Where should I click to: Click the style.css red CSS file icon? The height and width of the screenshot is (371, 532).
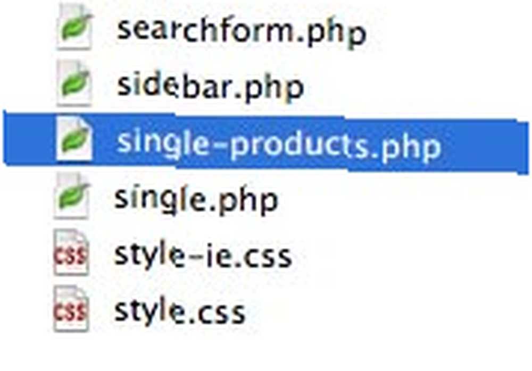click(71, 309)
